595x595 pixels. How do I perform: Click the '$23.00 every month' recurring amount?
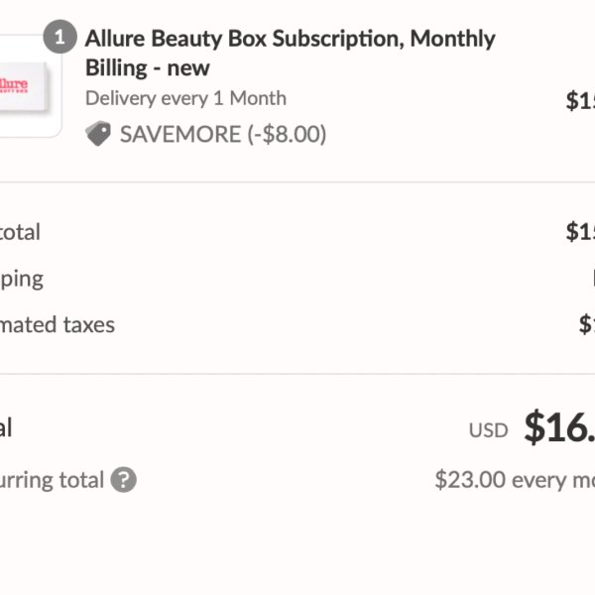click(x=515, y=480)
